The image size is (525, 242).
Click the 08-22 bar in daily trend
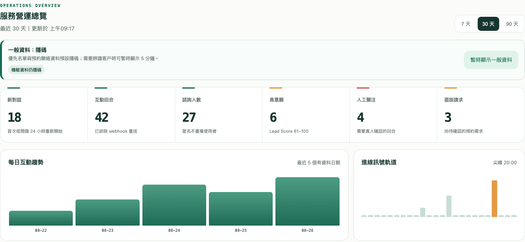click(x=41, y=218)
